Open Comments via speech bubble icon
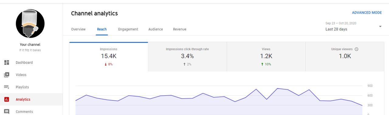389x115 pixels. (7, 112)
